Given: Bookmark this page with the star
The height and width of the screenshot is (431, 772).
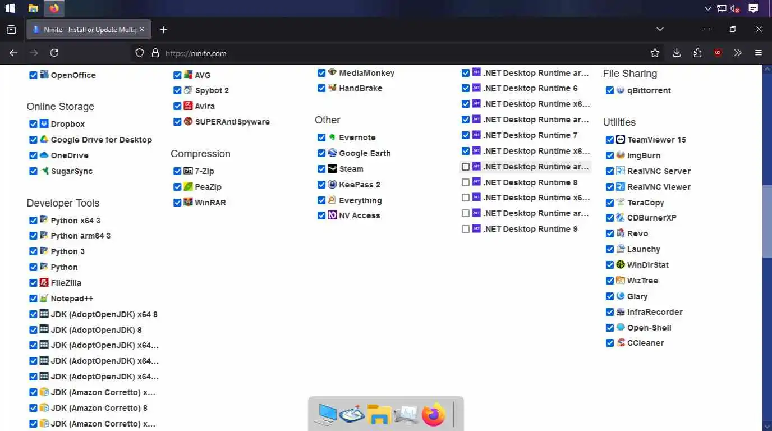Looking at the screenshot, I should click(x=655, y=53).
